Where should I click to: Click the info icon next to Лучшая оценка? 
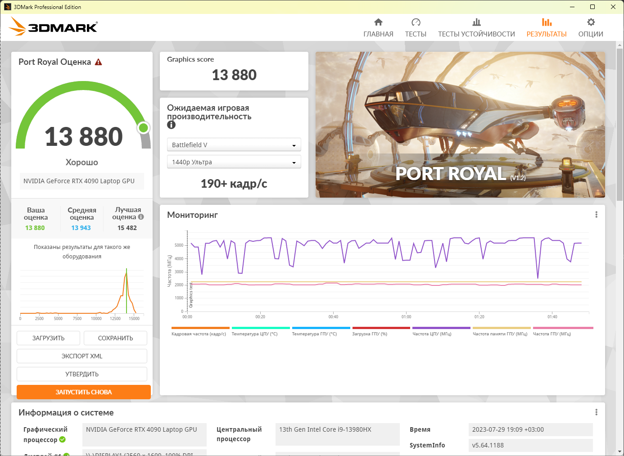point(141,217)
